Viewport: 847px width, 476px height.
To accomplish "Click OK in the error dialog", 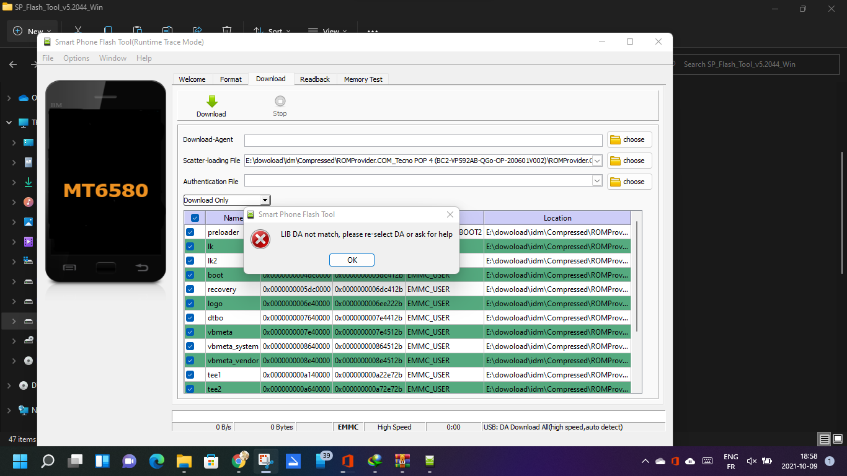I will click(x=352, y=260).
